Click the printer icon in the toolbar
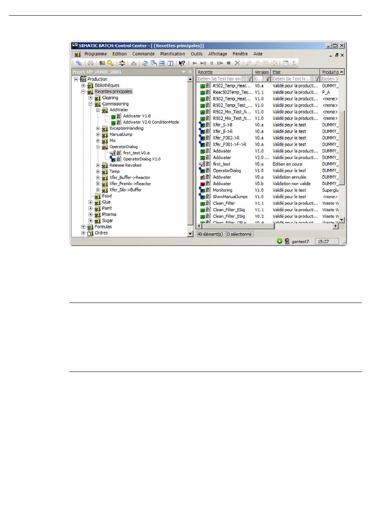This screenshot has width=381, height=522. 91,63
